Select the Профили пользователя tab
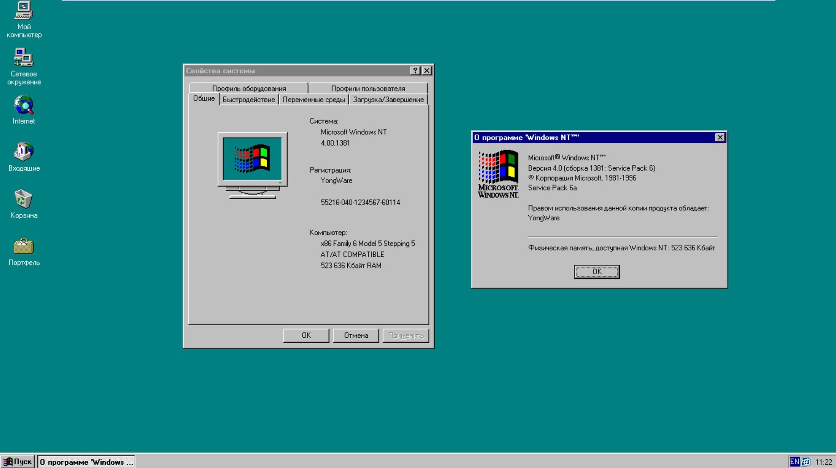 [x=368, y=88]
